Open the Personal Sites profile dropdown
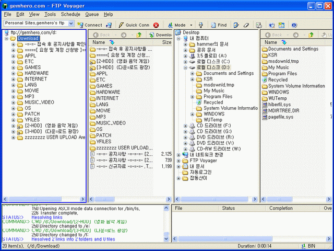 pos(71,23)
